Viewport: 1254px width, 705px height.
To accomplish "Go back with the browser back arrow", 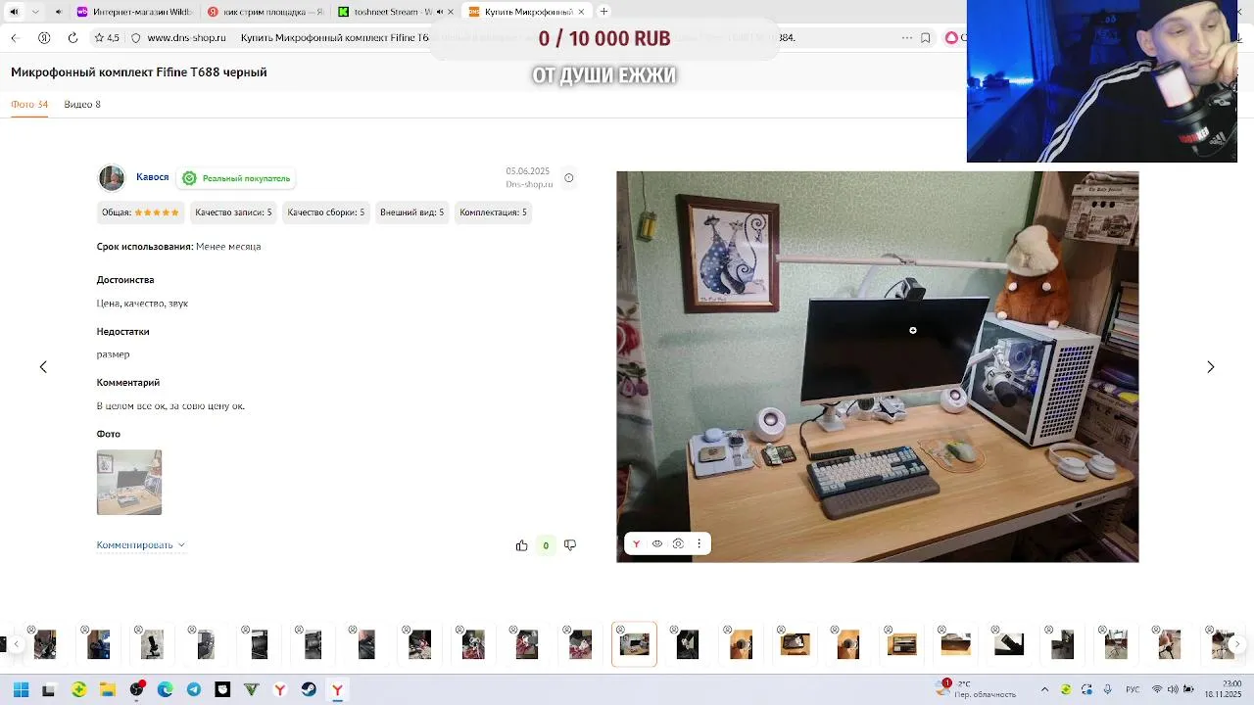I will (15, 38).
